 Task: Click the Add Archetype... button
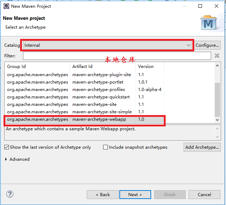click(x=202, y=147)
